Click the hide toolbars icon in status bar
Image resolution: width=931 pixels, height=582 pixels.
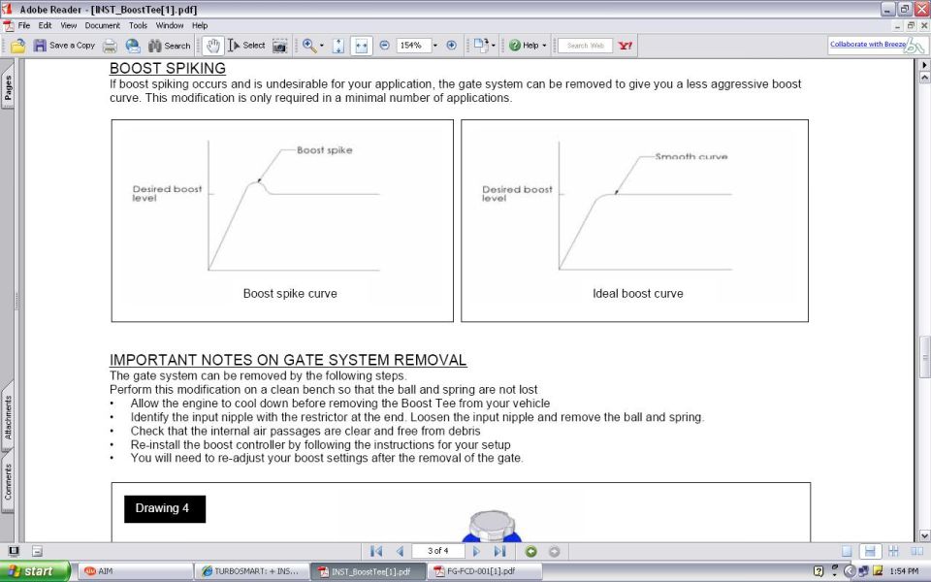click(x=37, y=551)
